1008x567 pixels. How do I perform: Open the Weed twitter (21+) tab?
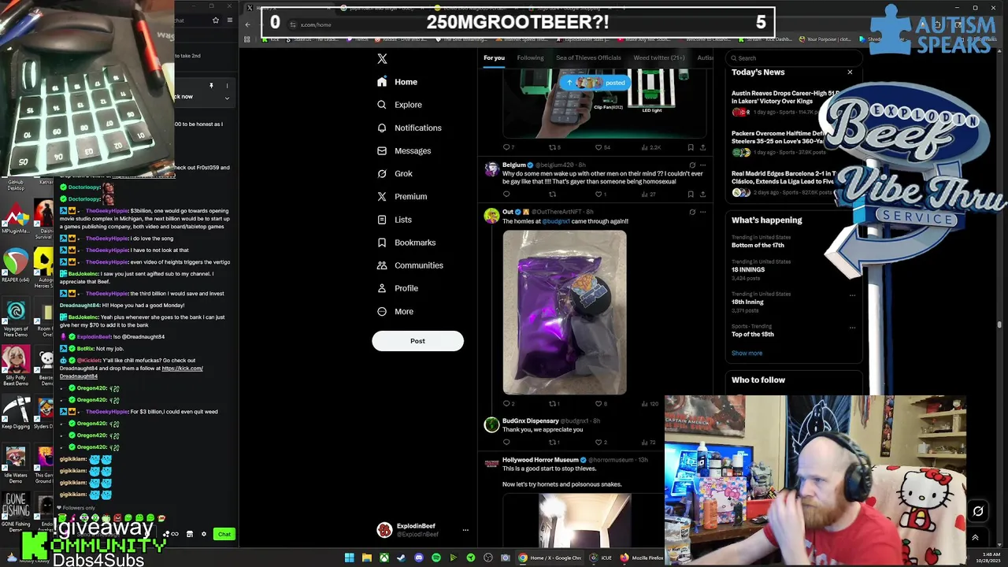pos(659,57)
